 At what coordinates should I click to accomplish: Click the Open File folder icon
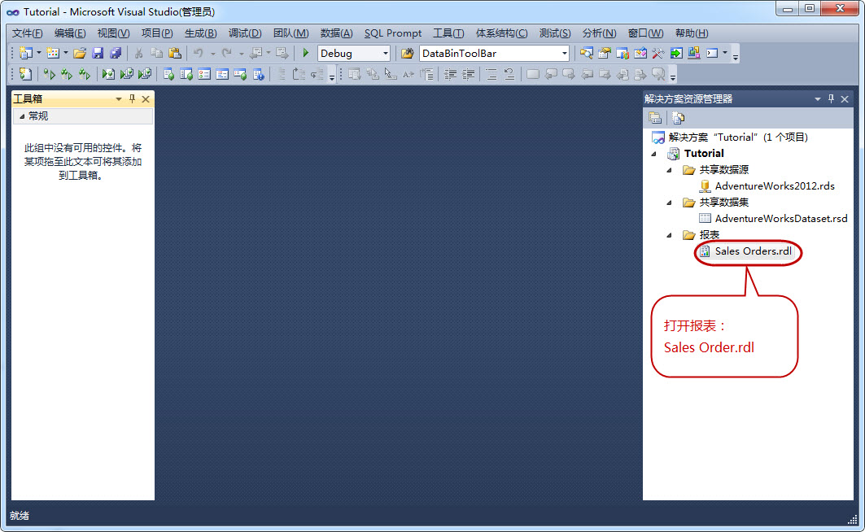(80, 53)
